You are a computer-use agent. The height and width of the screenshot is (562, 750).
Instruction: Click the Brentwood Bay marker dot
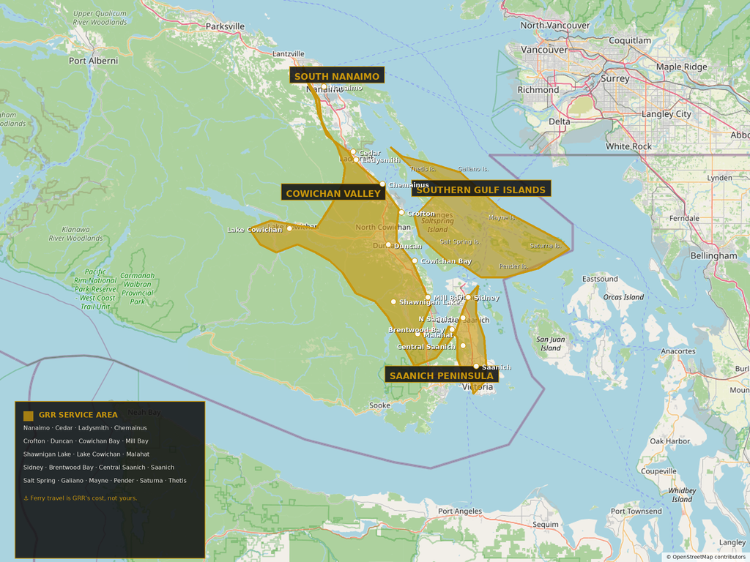[451, 329]
